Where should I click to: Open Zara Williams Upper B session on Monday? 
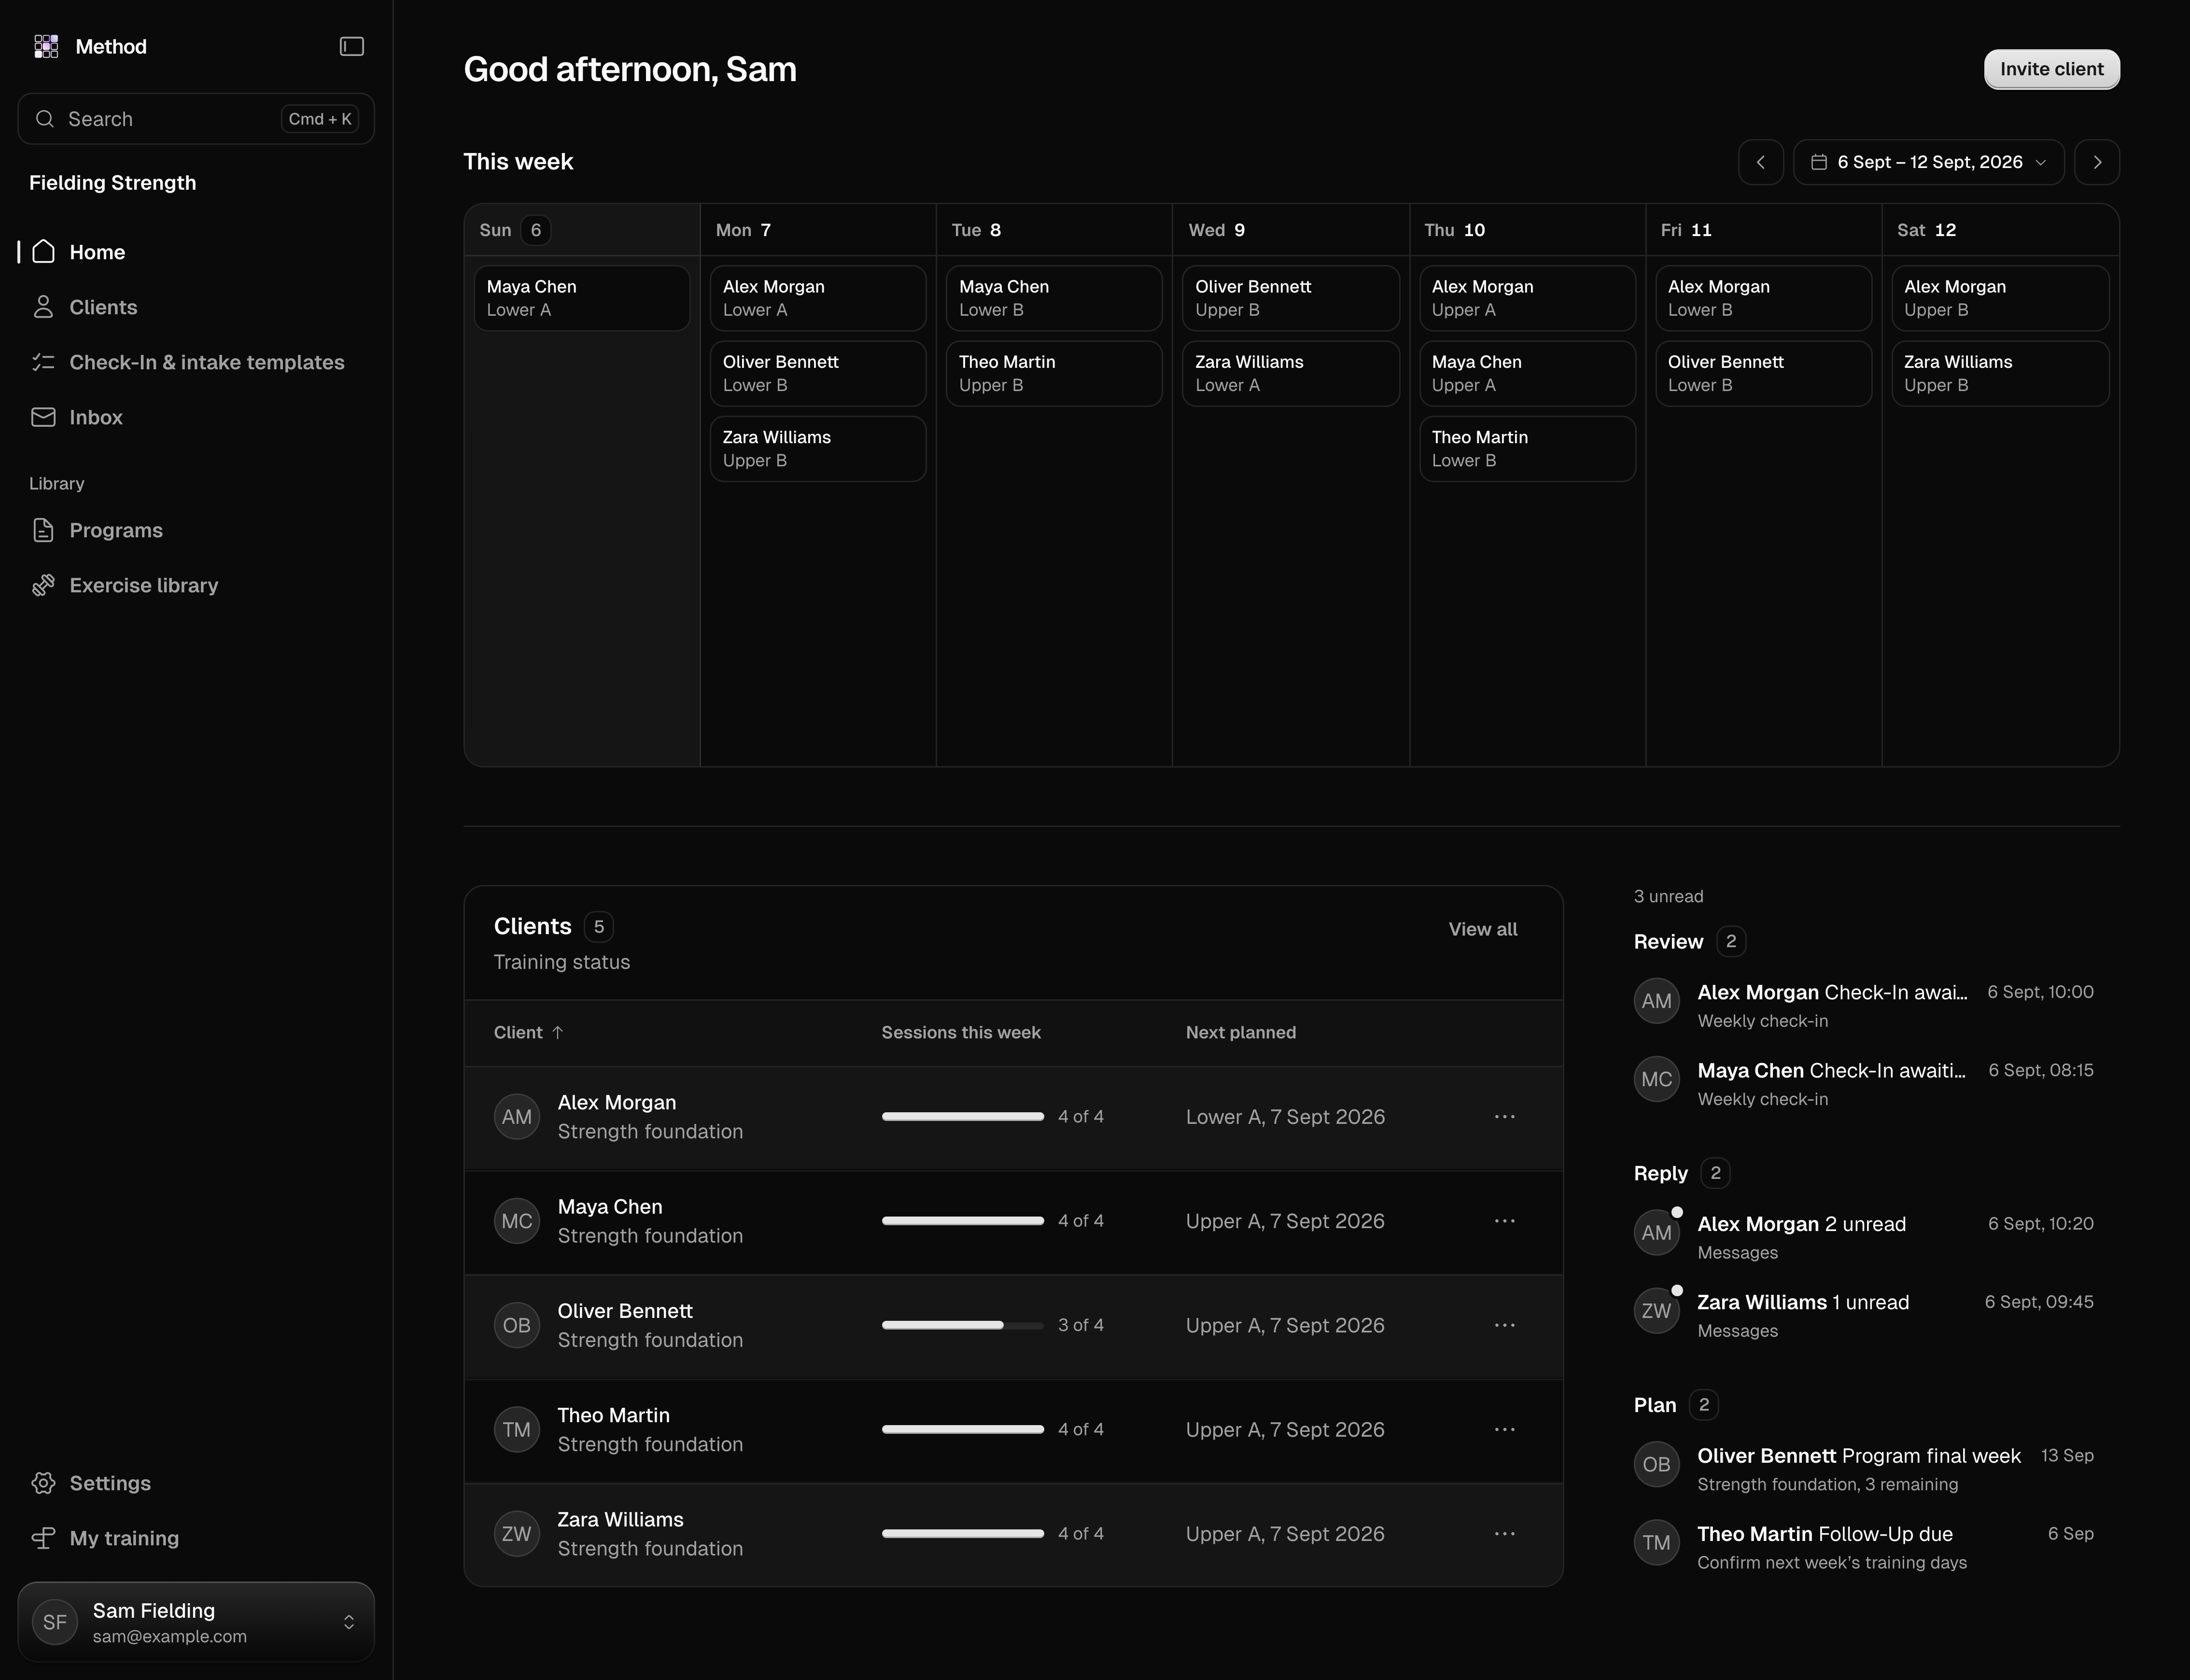click(818, 449)
